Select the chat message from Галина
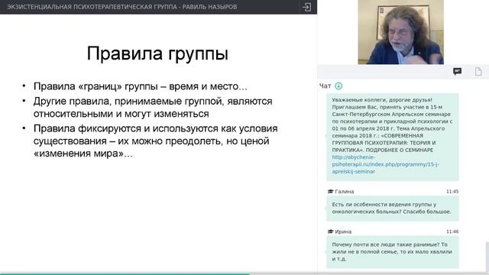This screenshot has width=489, height=275. point(393,208)
